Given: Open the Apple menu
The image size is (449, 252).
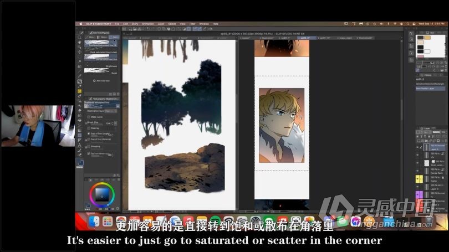Looking at the screenshot, I should tap(81, 24).
